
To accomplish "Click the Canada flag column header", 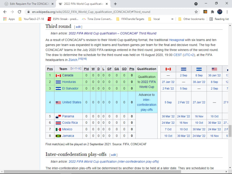I will pos(168,69).
